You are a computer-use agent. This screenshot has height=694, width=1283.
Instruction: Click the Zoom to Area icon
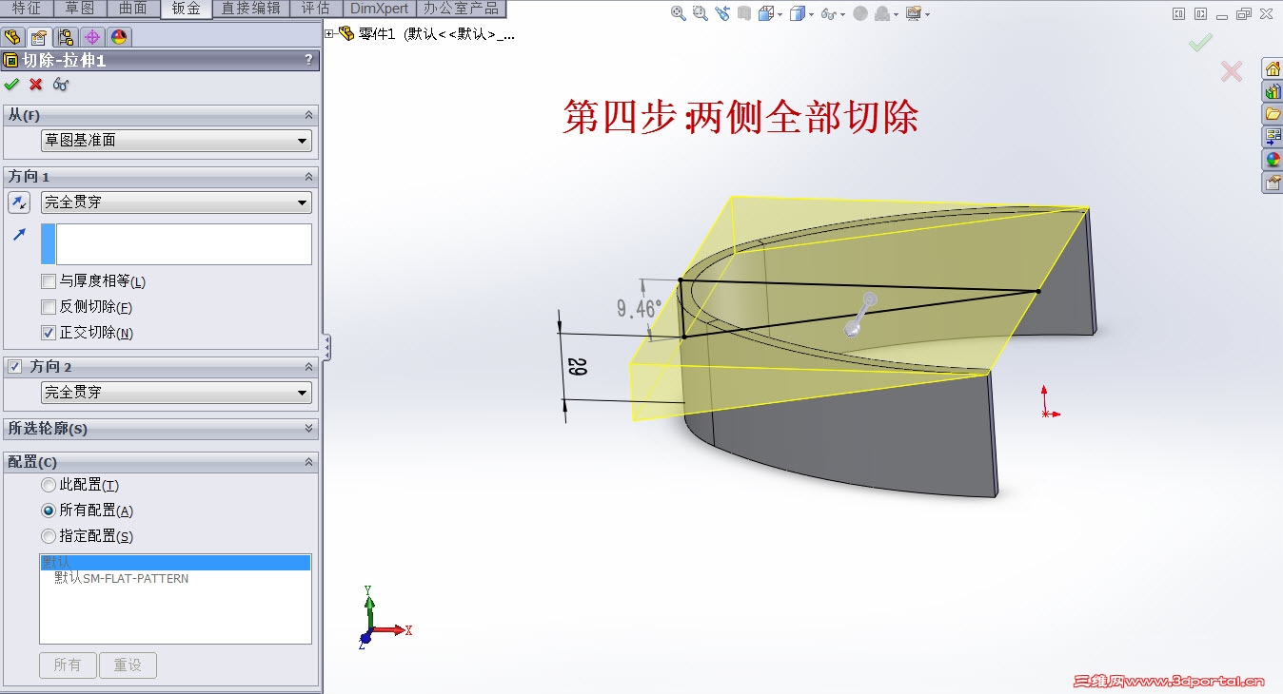click(x=700, y=13)
